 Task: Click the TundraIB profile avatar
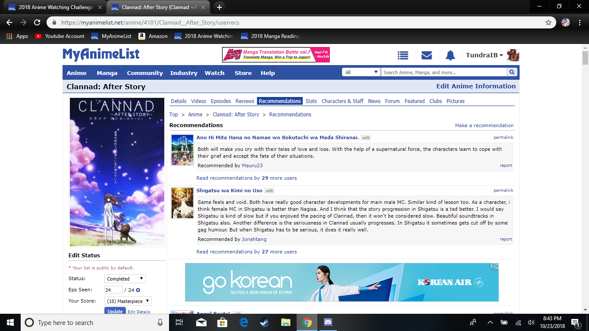tap(513, 55)
